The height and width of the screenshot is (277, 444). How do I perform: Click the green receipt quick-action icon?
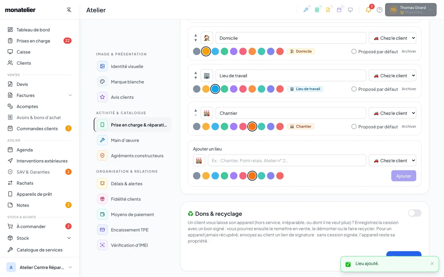coord(317,10)
